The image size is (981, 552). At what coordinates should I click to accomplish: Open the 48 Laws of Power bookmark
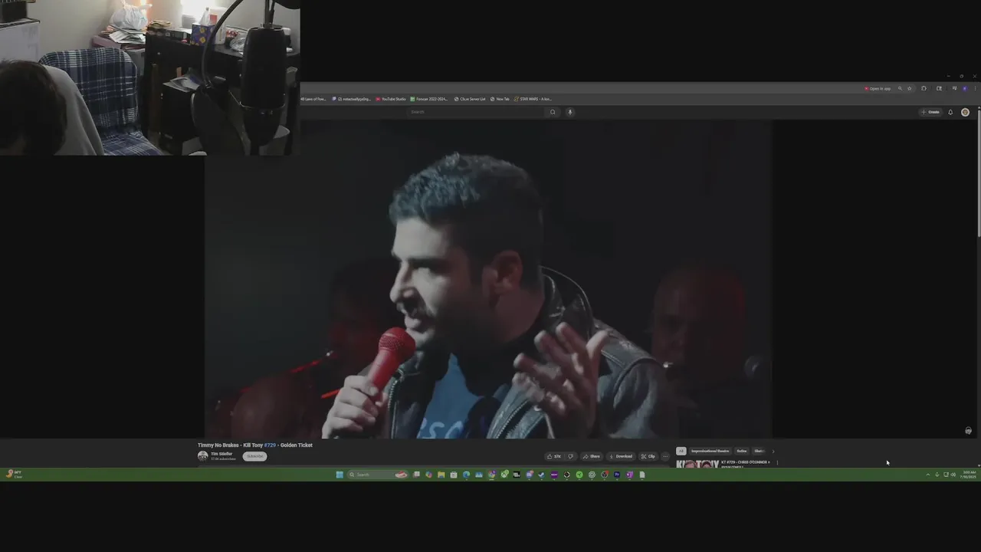pyautogui.click(x=314, y=99)
